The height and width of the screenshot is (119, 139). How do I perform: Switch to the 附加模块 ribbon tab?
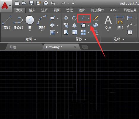pyautogui.click(x=98, y=10)
